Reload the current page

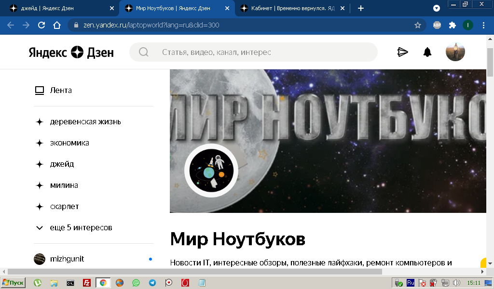[x=41, y=25]
